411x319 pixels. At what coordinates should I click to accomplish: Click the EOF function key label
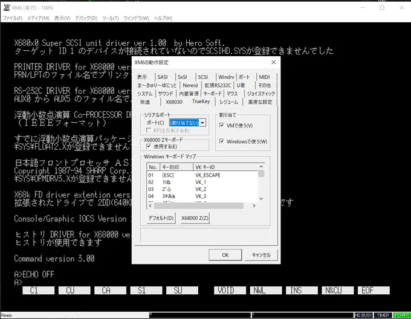(x=374, y=291)
